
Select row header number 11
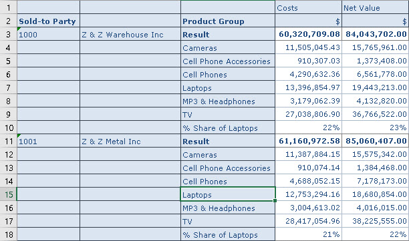(x=8, y=141)
